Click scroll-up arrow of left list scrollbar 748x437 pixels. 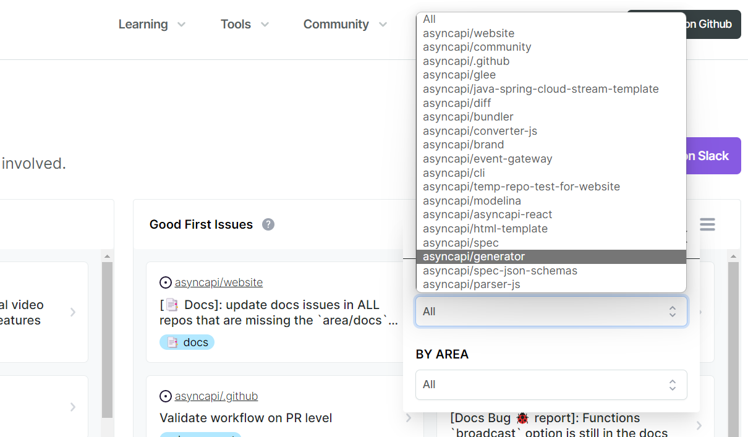(x=107, y=256)
